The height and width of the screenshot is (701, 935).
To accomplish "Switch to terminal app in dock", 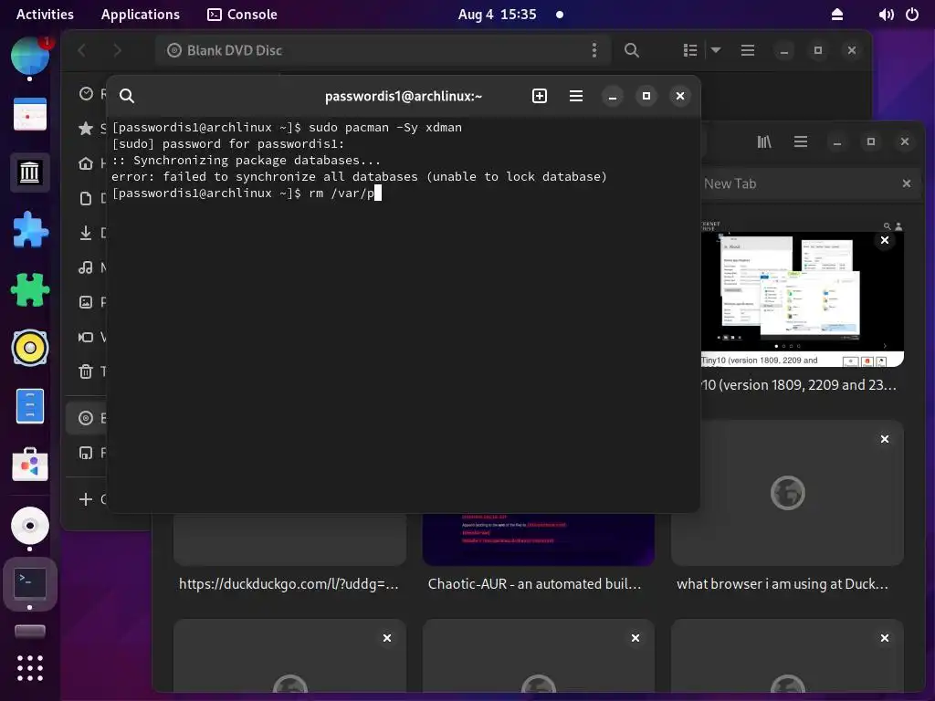I will 30,583.
